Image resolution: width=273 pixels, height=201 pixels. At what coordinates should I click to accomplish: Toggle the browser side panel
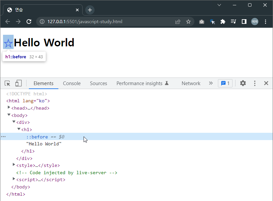point(244,22)
